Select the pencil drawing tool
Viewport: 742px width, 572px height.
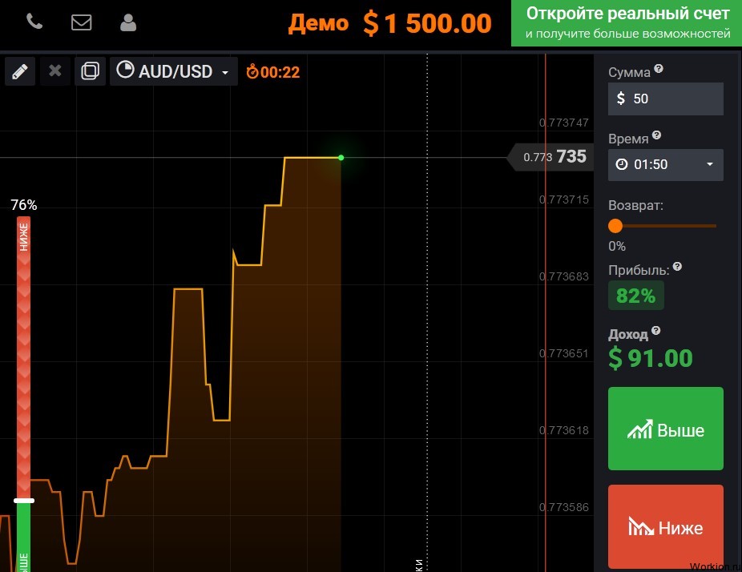pyautogui.click(x=20, y=71)
